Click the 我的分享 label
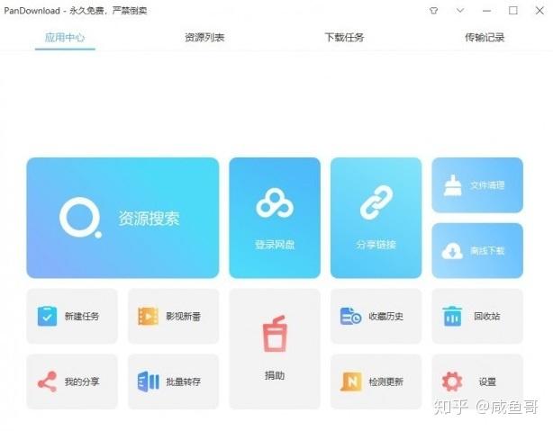553x431 pixels. pos(82,382)
